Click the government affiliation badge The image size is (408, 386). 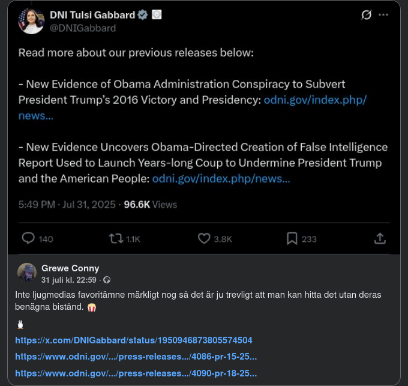point(156,16)
